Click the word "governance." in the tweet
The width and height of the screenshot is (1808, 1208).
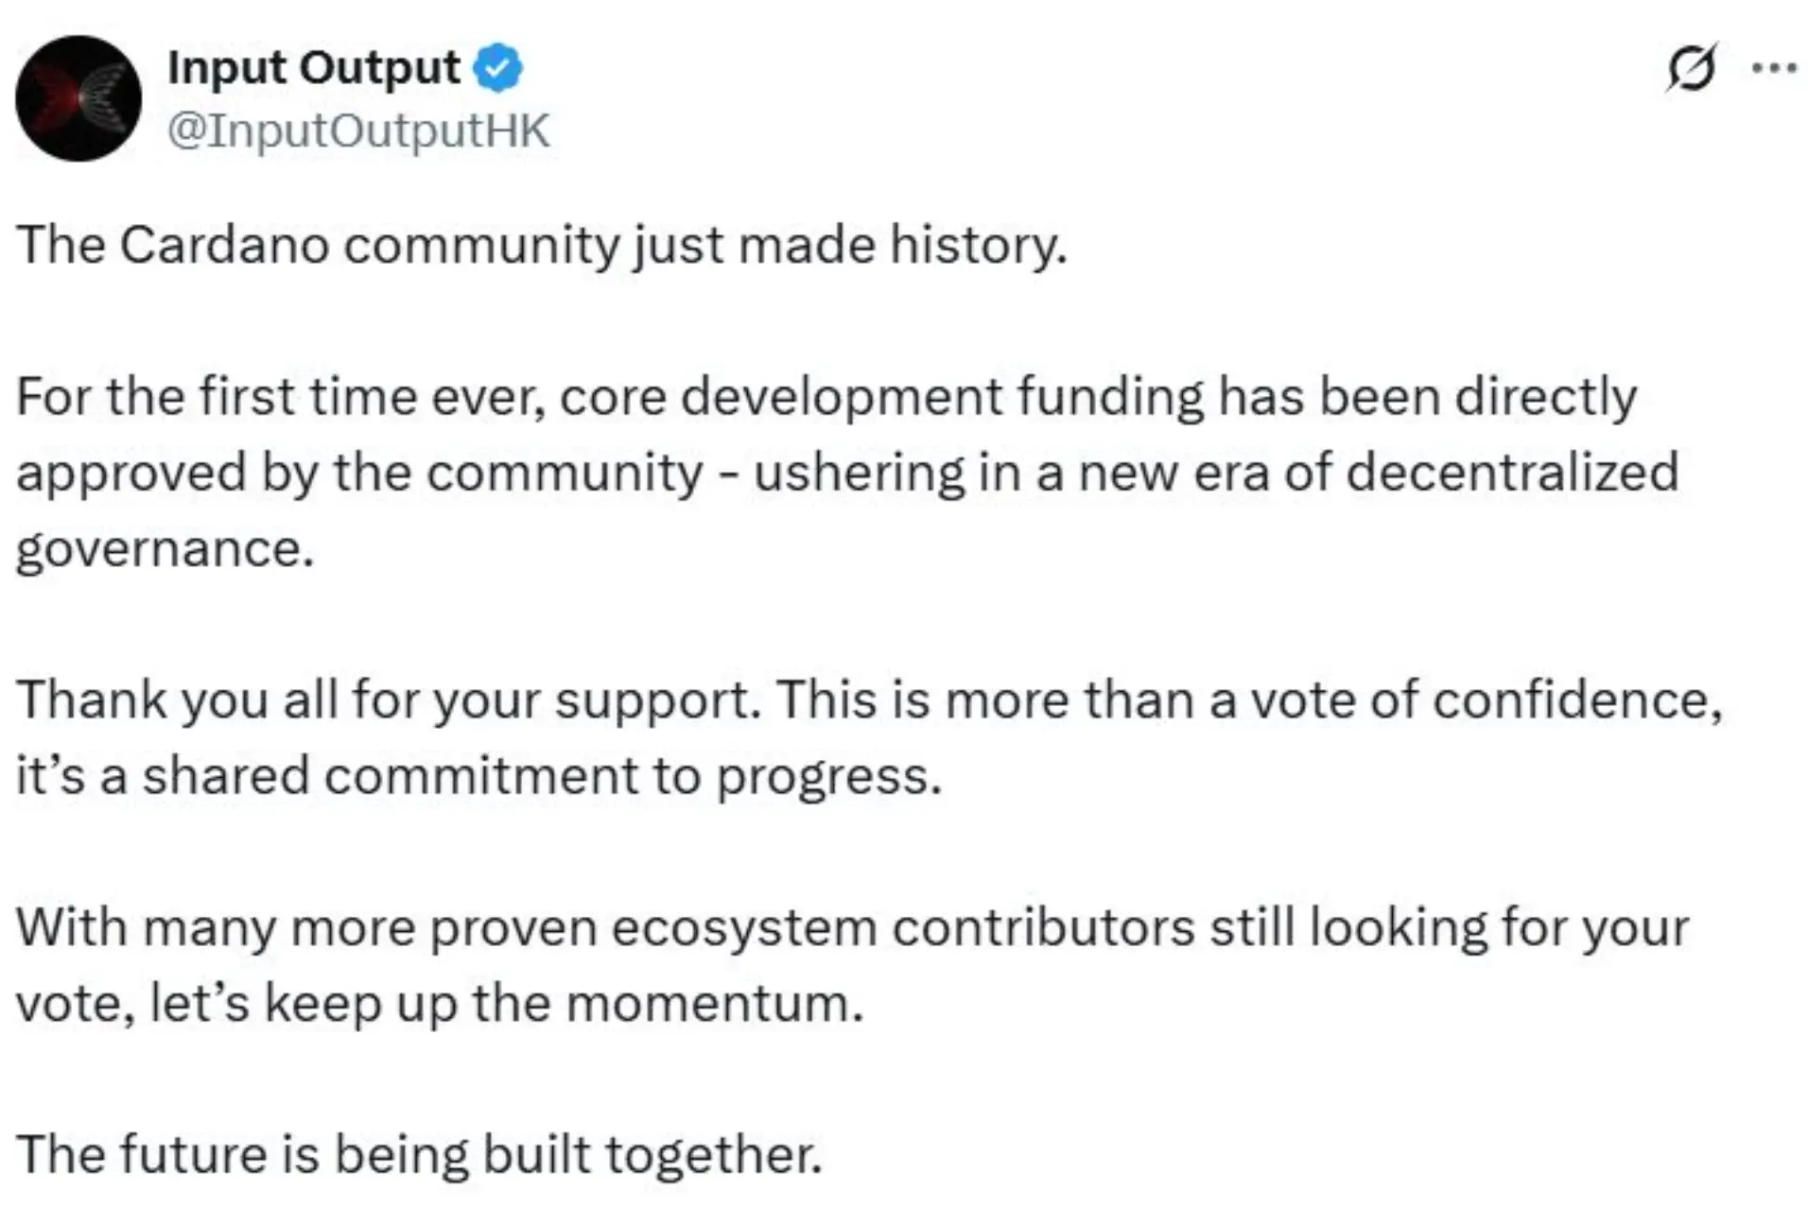point(165,548)
